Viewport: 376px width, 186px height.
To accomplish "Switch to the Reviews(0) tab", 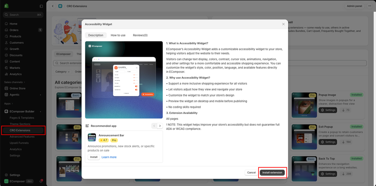I will pyautogui.click(x=140, y=35).
